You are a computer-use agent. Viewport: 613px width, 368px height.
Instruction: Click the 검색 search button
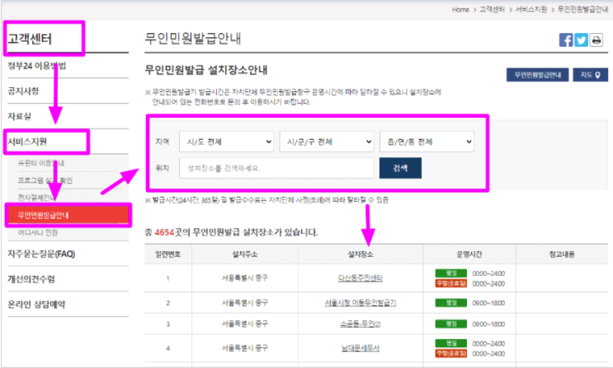point(400,168)
